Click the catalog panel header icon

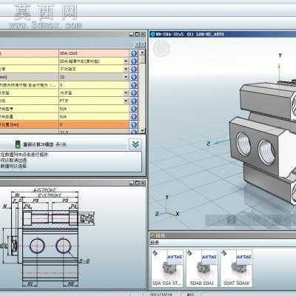pos(152,235)
